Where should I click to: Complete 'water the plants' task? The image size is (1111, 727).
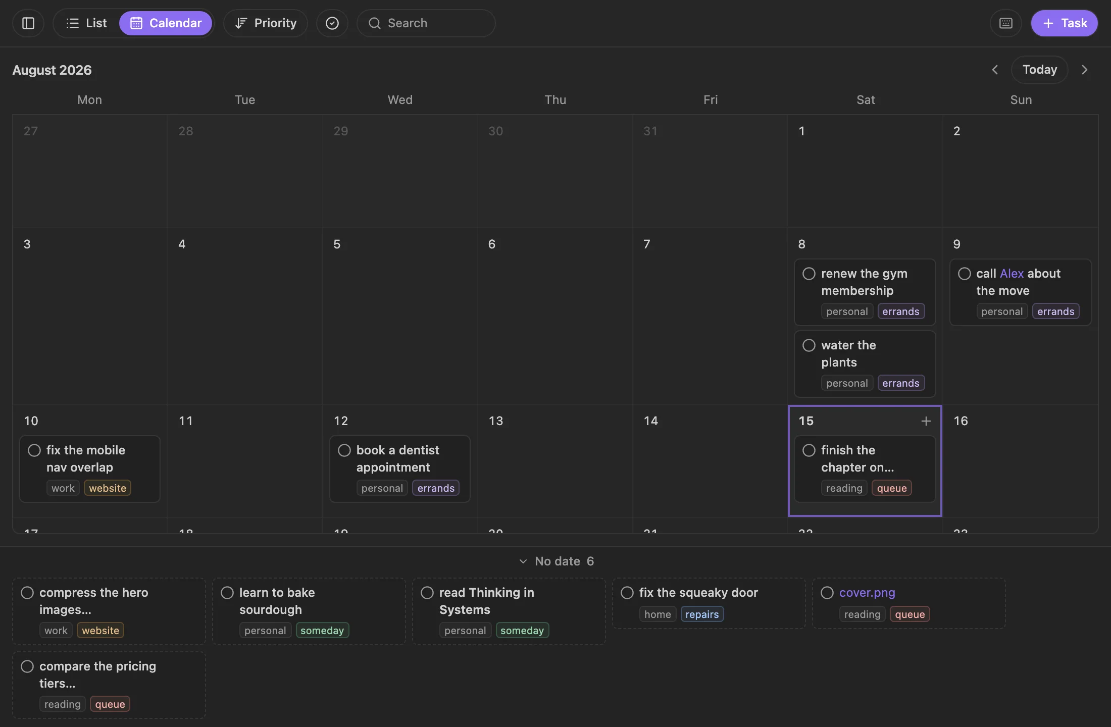[x=809, y=345]
